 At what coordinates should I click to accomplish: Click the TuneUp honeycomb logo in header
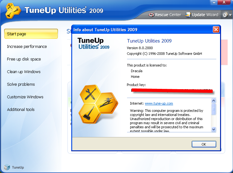(13, 11)
